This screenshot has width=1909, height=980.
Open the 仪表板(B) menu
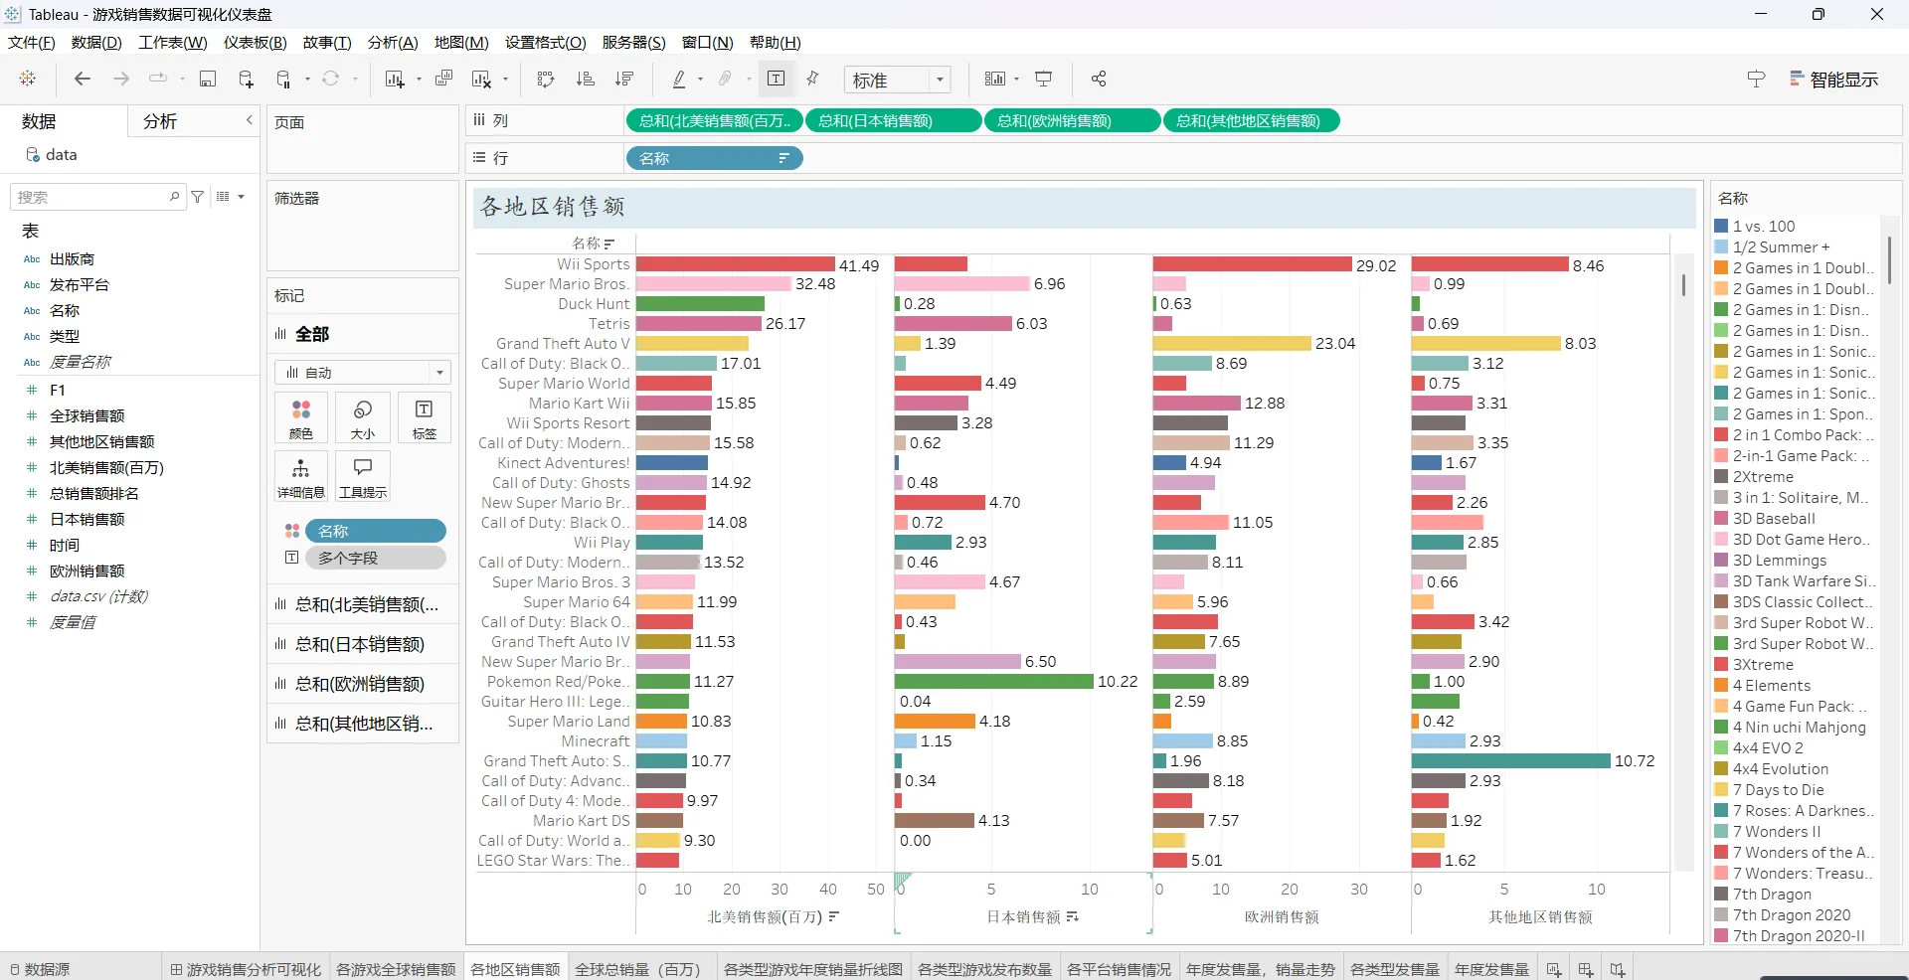point(255,42)
